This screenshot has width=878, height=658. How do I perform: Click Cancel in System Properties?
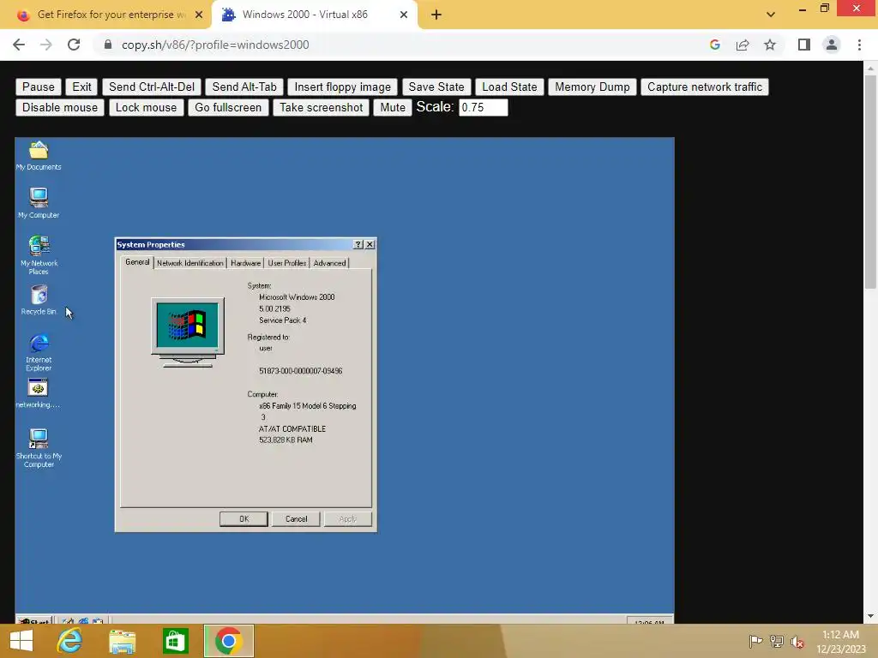[x=296, y=519]
